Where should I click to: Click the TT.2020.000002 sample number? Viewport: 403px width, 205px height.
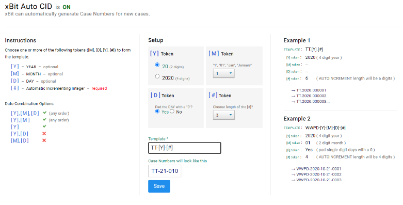[311, 96]
